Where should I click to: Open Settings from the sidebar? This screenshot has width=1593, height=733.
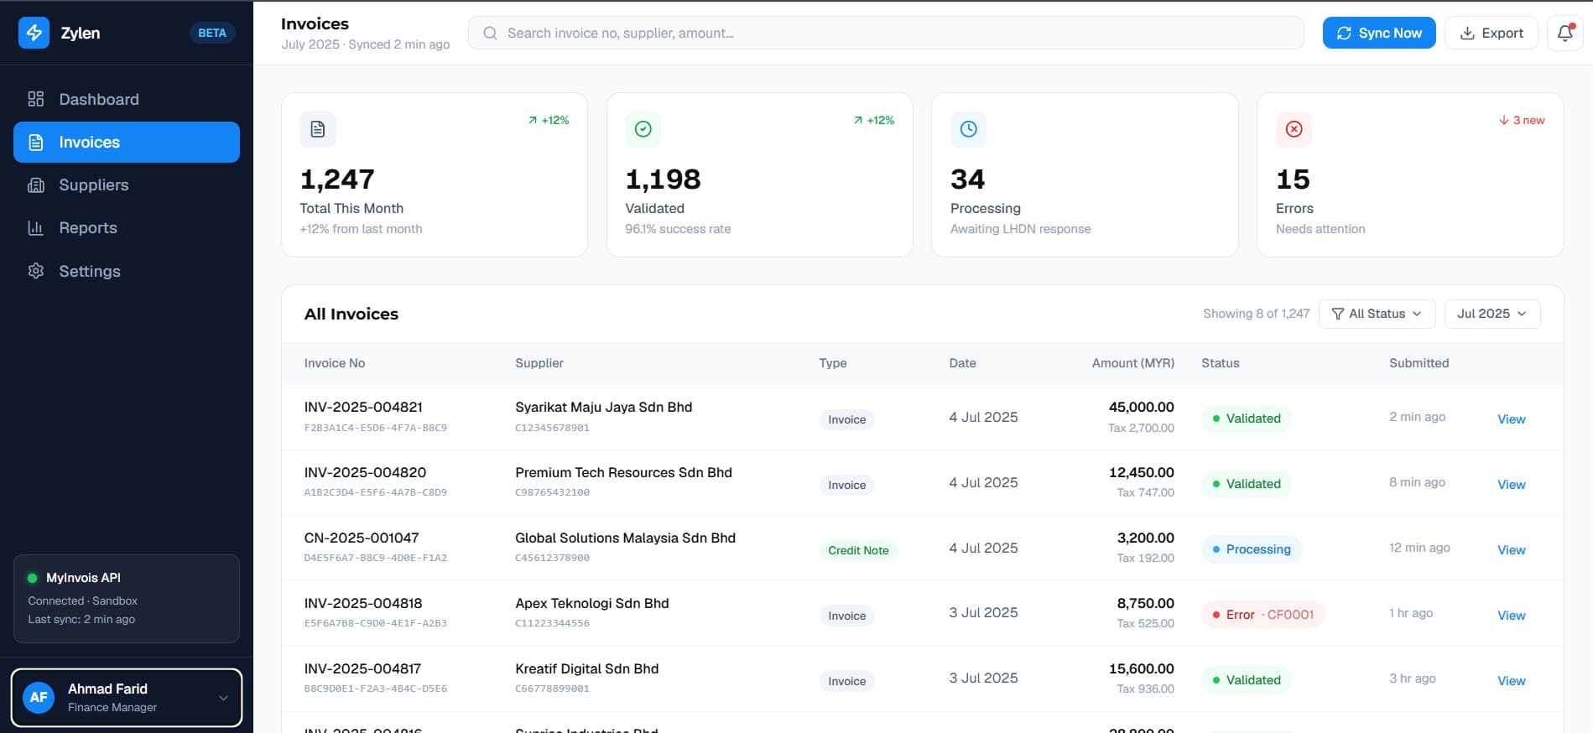coord(127,271)
